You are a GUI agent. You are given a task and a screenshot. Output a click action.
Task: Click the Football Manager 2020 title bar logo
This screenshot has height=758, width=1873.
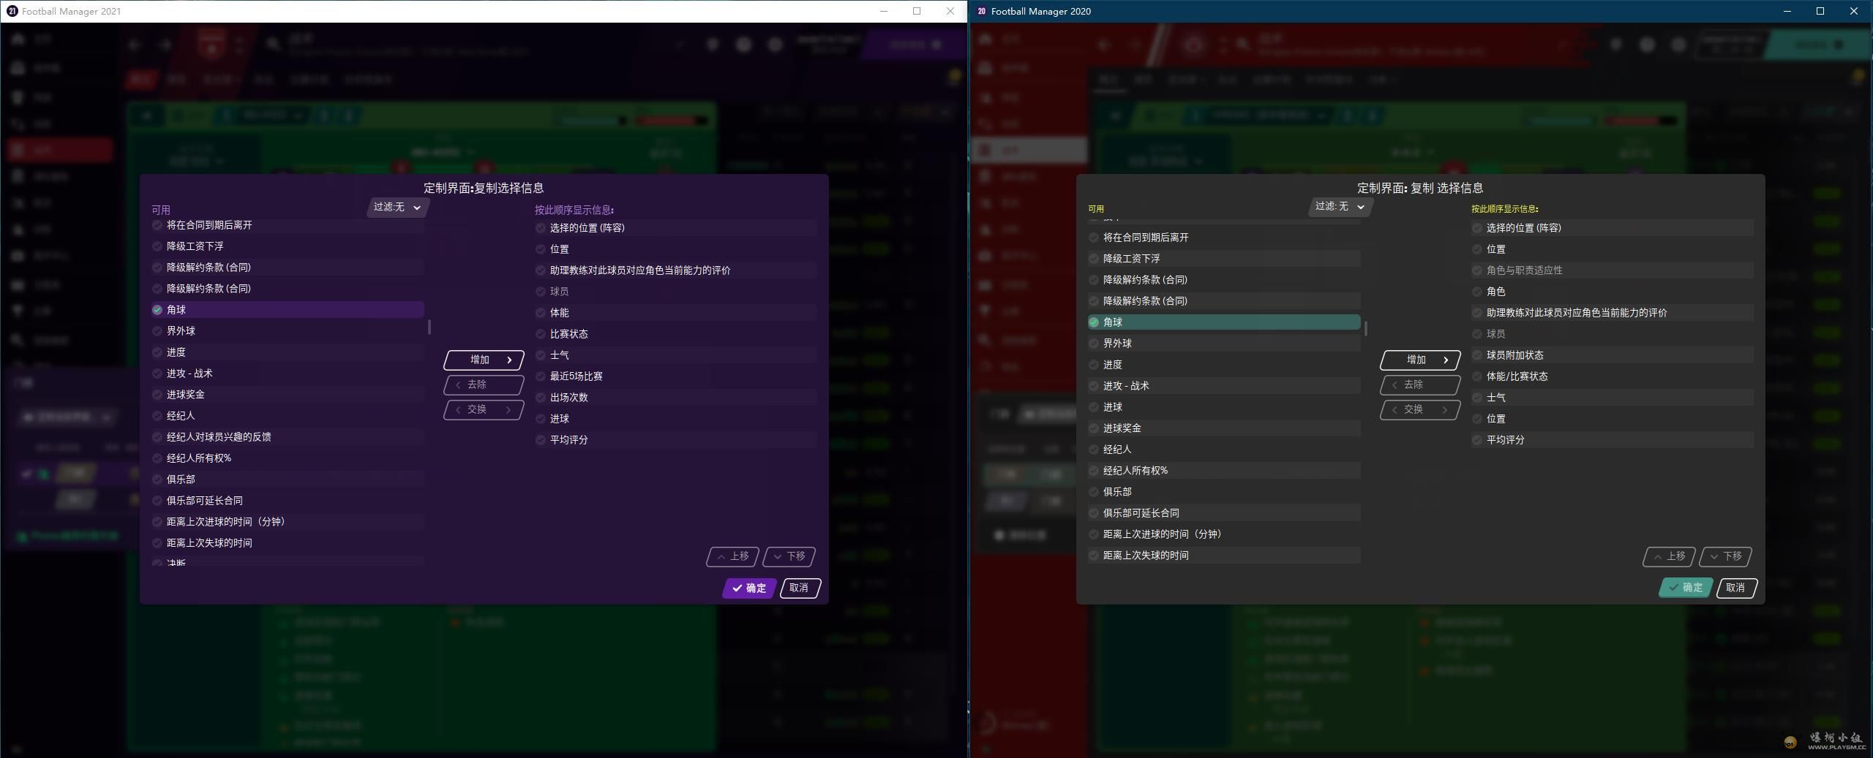pos(981,11)
